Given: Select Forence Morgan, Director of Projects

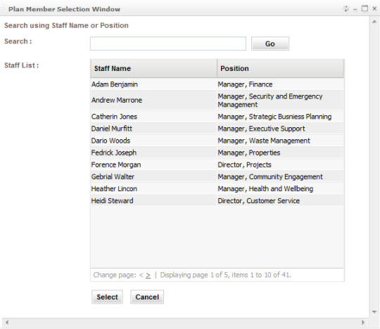Looking at the screenshot, I should click(217, 164).
